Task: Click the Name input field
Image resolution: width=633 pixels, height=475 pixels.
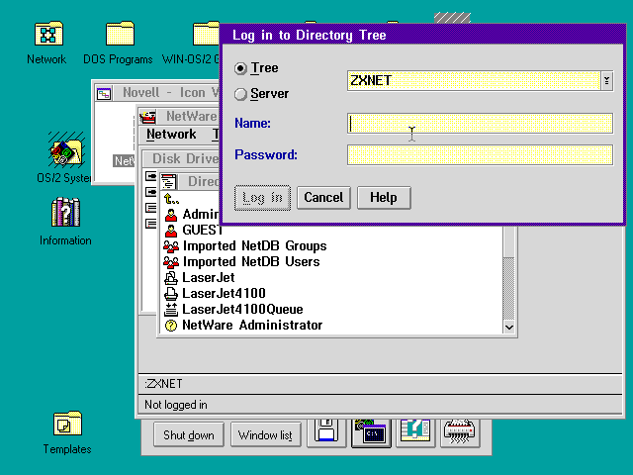Action: 480,124
